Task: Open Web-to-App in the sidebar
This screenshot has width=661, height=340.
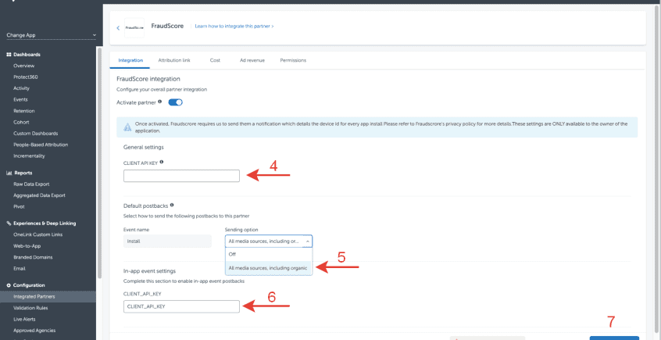Action: [x=27, y=246]
